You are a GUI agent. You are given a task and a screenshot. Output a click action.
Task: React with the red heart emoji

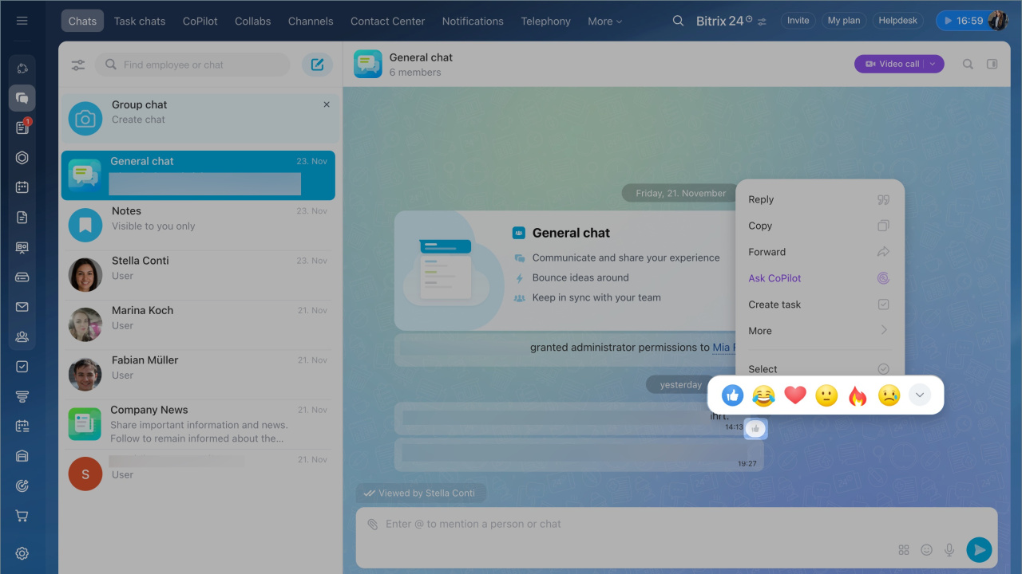tap(795, 395)
